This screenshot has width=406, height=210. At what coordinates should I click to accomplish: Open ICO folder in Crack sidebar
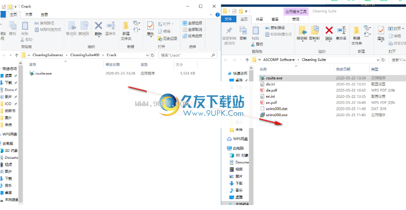coord(8,104)
